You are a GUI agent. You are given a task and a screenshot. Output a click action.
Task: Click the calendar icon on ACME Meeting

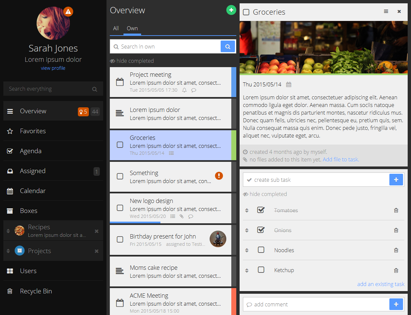click(120, 303)
